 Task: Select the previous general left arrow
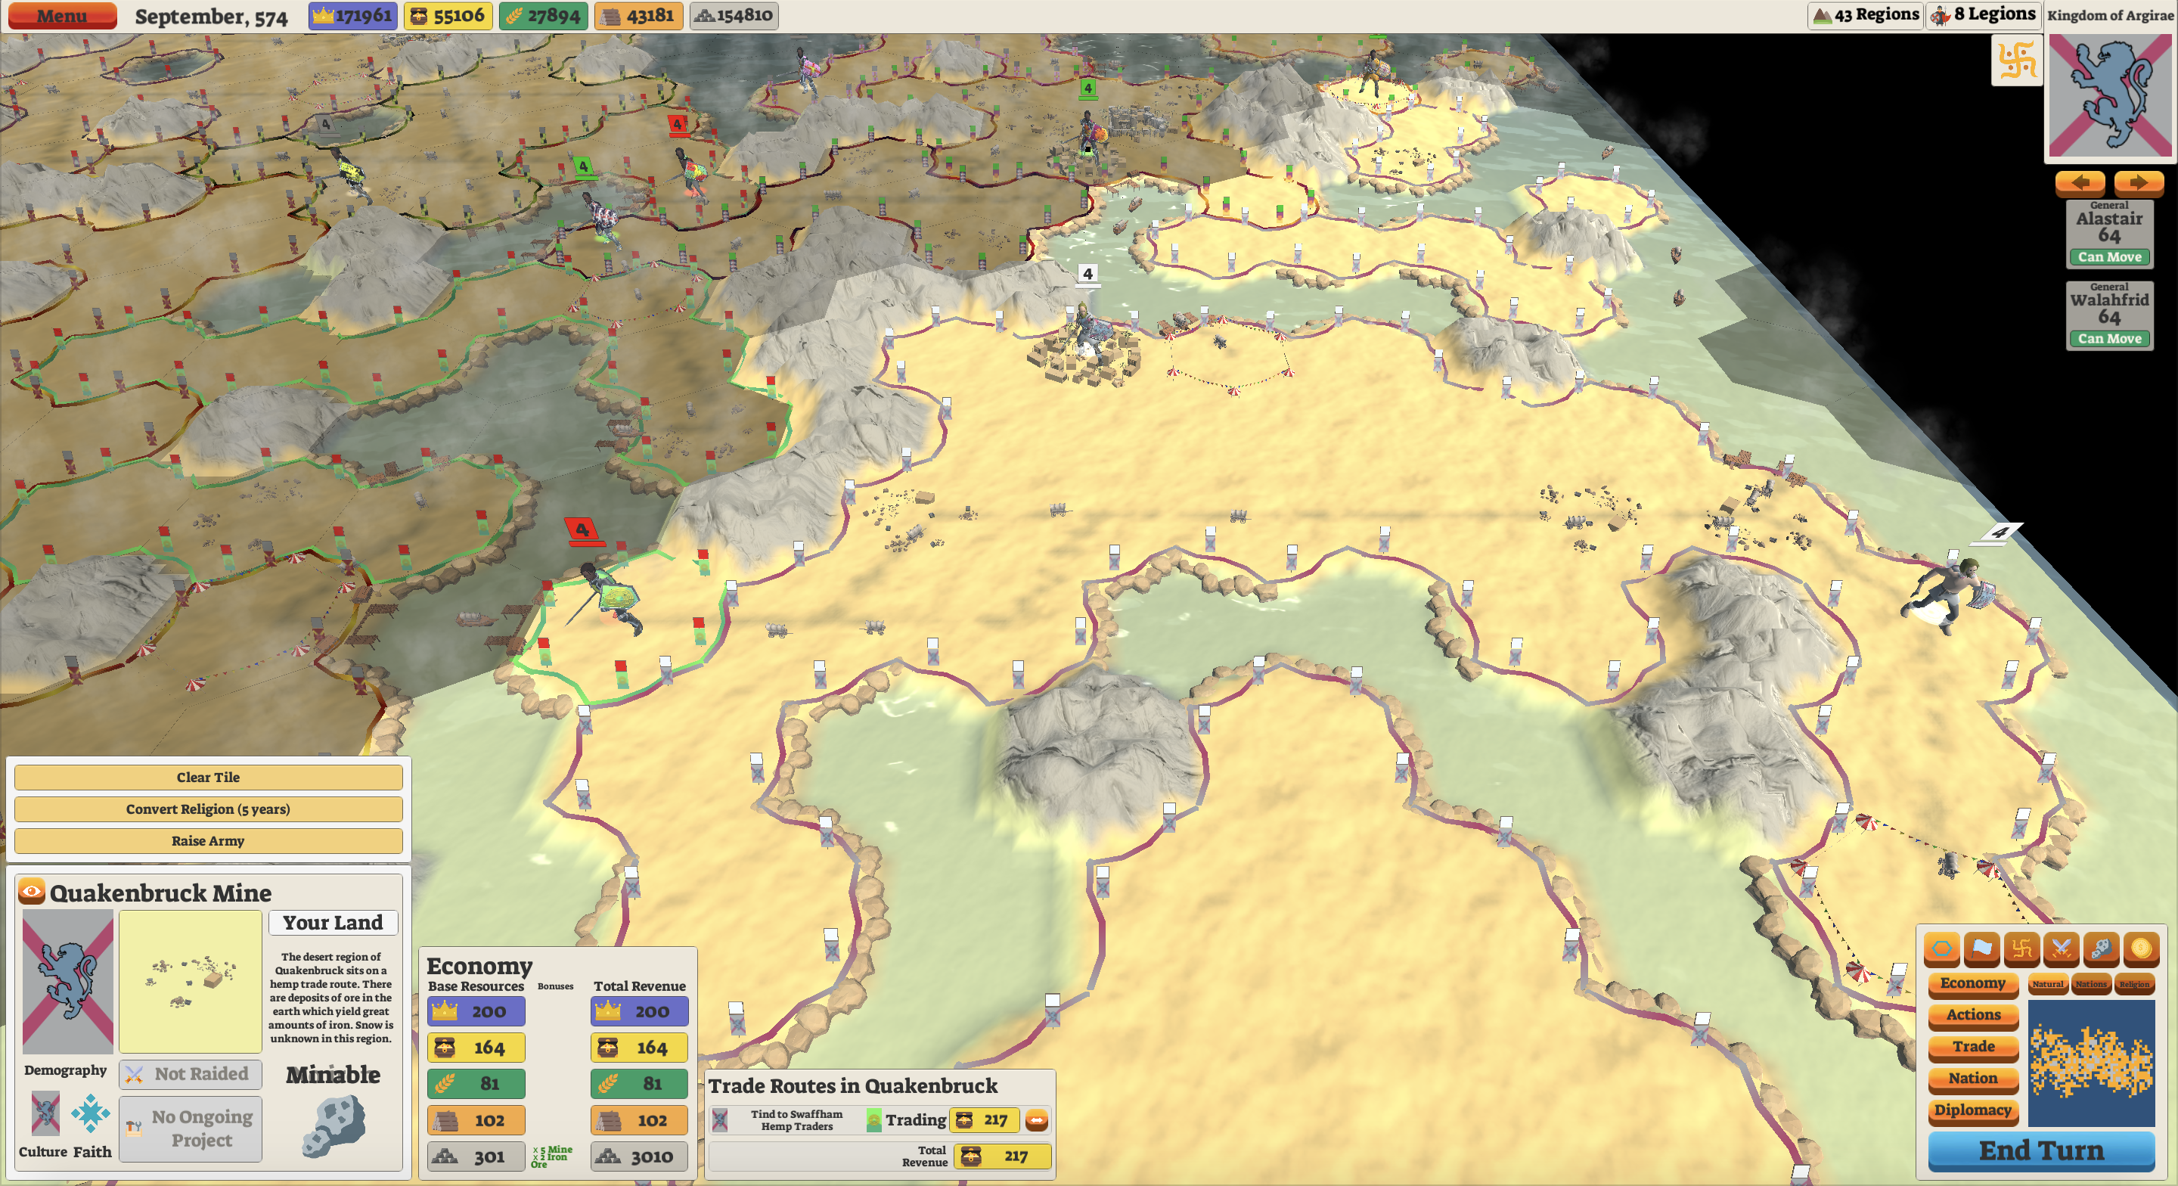[2080, 182]
